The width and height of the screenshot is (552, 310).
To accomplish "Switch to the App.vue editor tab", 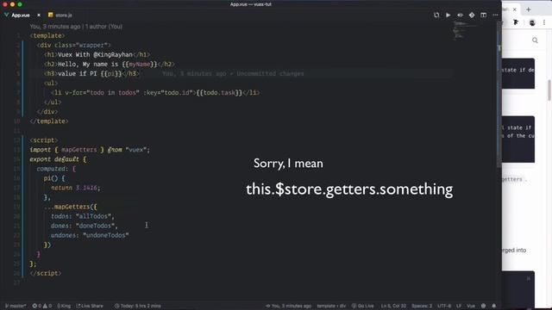I will (21, 15).
